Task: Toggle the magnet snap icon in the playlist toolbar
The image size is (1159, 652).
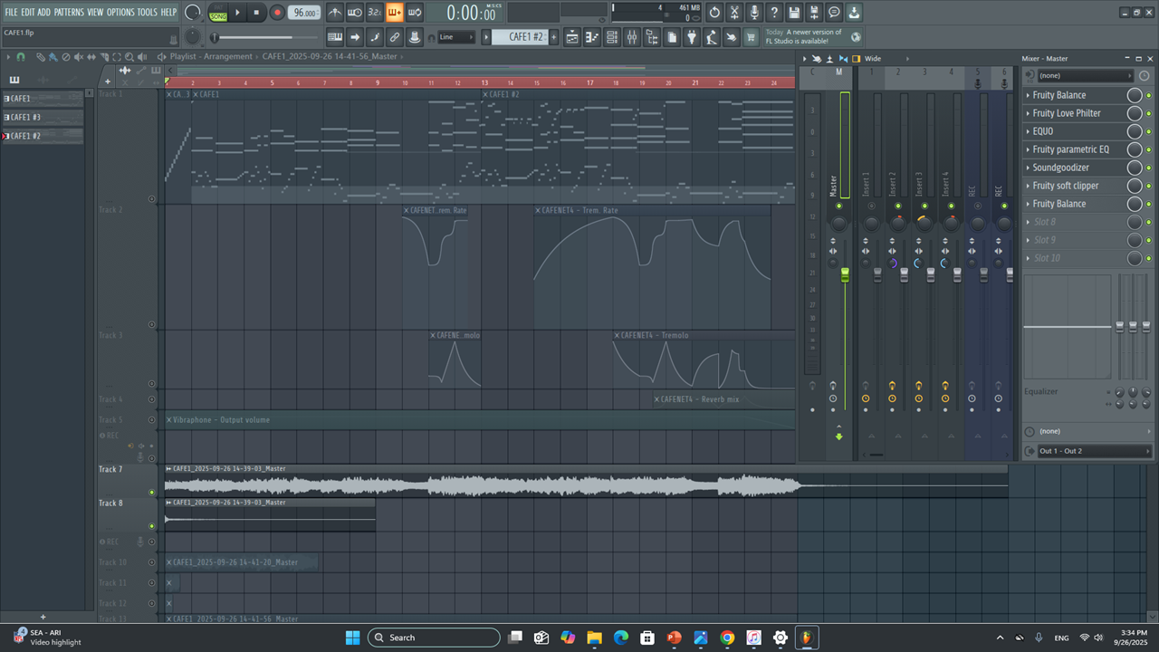Action: (x=21, y=57)
